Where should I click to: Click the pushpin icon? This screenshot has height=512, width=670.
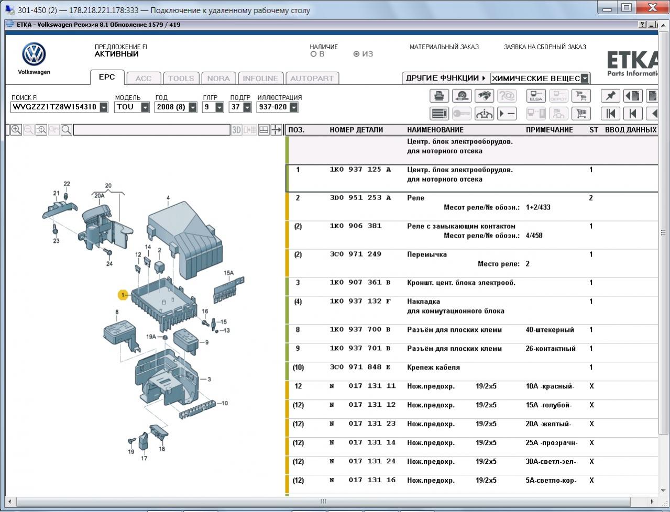tap(610, 96)
